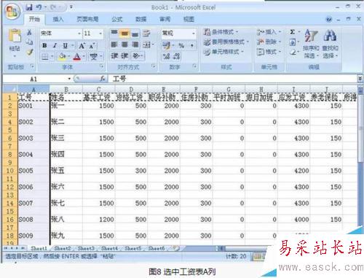Click the Accounting Number Format icon
This screenshot has height=278, width=364.
pos(166,45)
